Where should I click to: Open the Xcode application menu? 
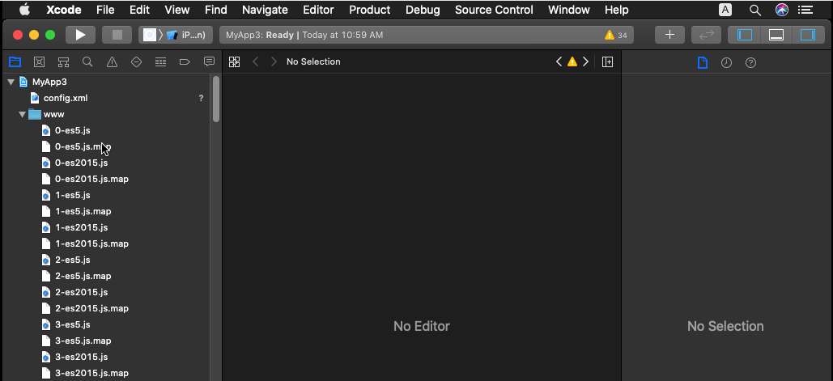(x=64, y=10)
